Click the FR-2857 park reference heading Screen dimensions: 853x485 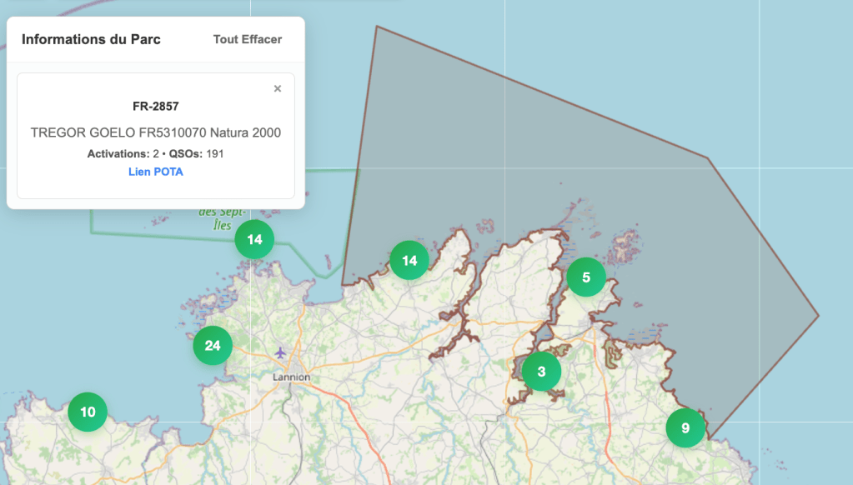pyautogui.click(x=155, y=107)
